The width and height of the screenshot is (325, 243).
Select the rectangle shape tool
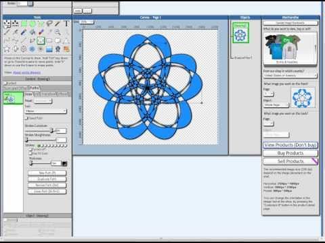coord(49,40)
